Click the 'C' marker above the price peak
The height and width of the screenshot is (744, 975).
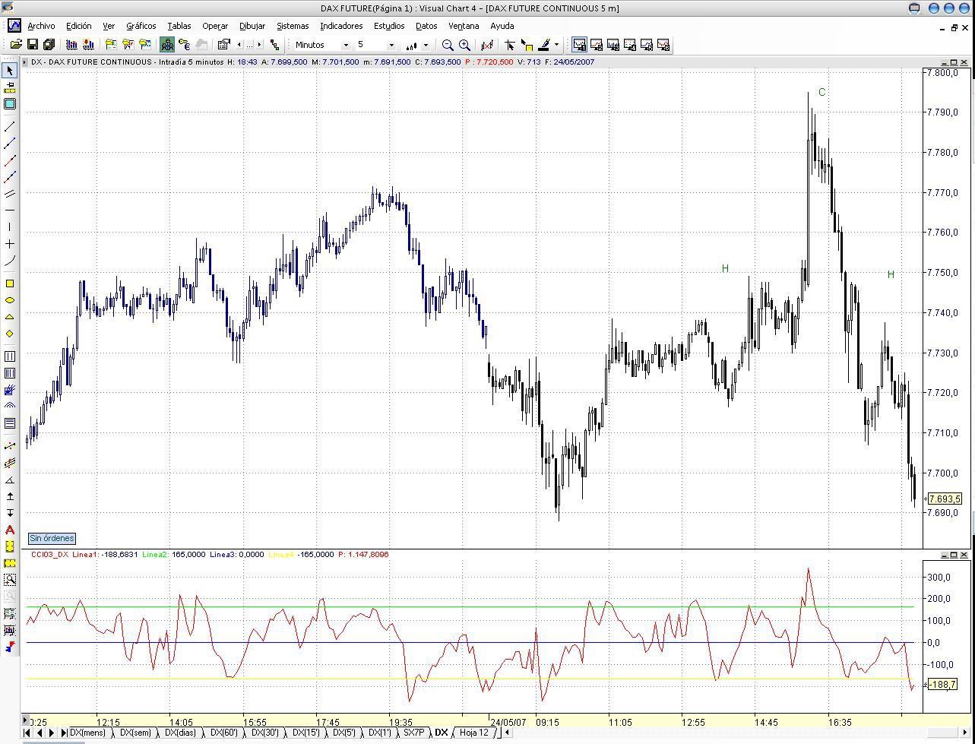click(821, 92)
